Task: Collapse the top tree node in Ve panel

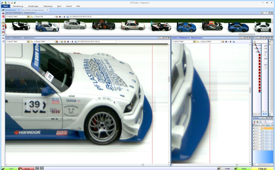Action: [x=254, y=45]
